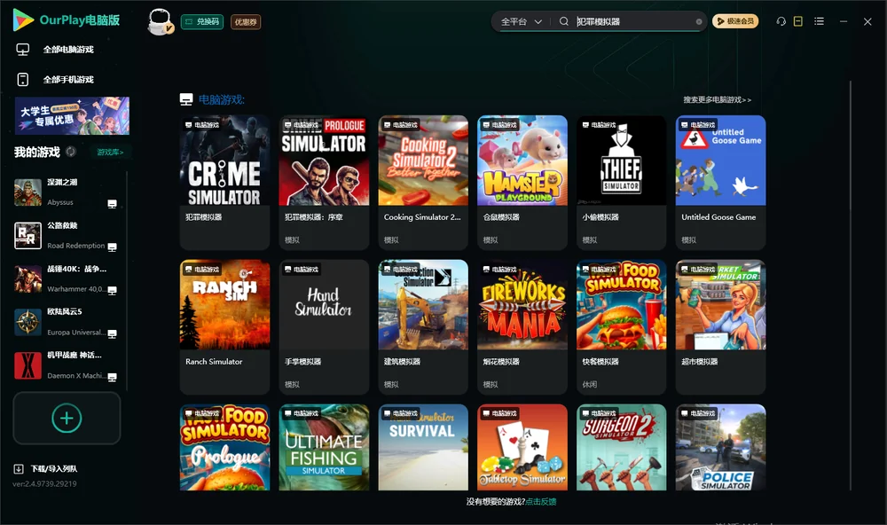Screen dimensions: 887x525
Task: Click the refresh icon next to 我的游戏
Action: pyautogui.click(x=71, y=152)
